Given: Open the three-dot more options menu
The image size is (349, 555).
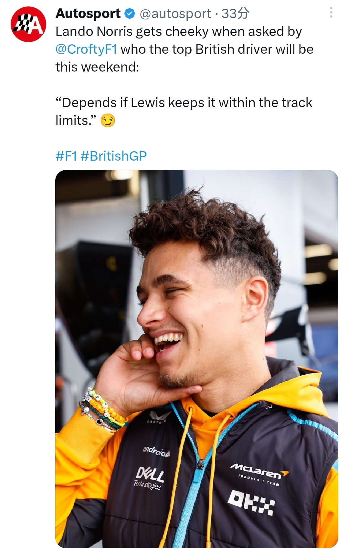Looking at the screenshot, I should [331, 12].
